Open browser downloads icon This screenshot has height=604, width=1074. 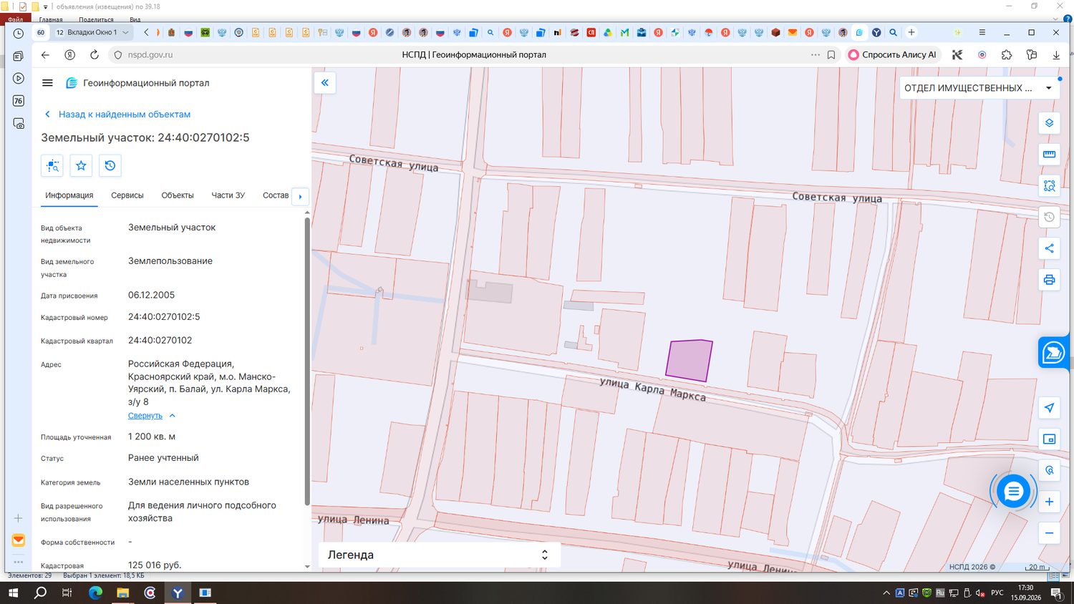coord(1056,54)
